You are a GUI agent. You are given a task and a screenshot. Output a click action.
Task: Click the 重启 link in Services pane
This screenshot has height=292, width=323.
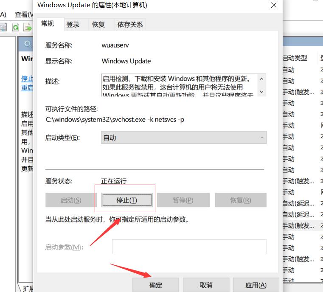(x=27, y=88)
